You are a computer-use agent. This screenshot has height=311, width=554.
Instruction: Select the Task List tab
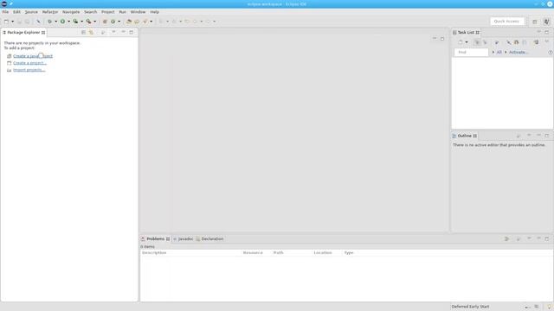tap(466, 33)
